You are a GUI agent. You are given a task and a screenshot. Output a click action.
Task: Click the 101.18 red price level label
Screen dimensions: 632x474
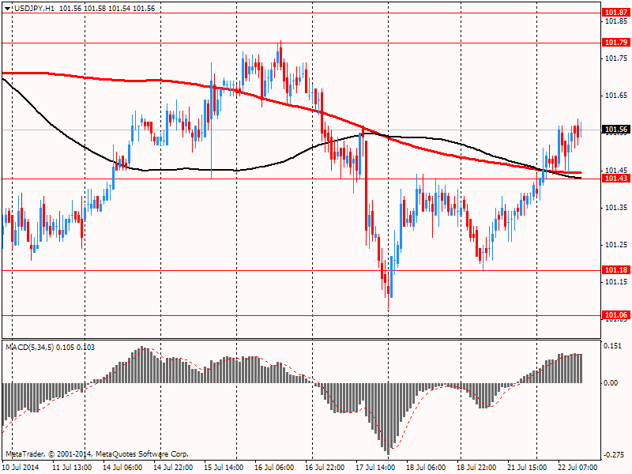(x=616, y=269)
